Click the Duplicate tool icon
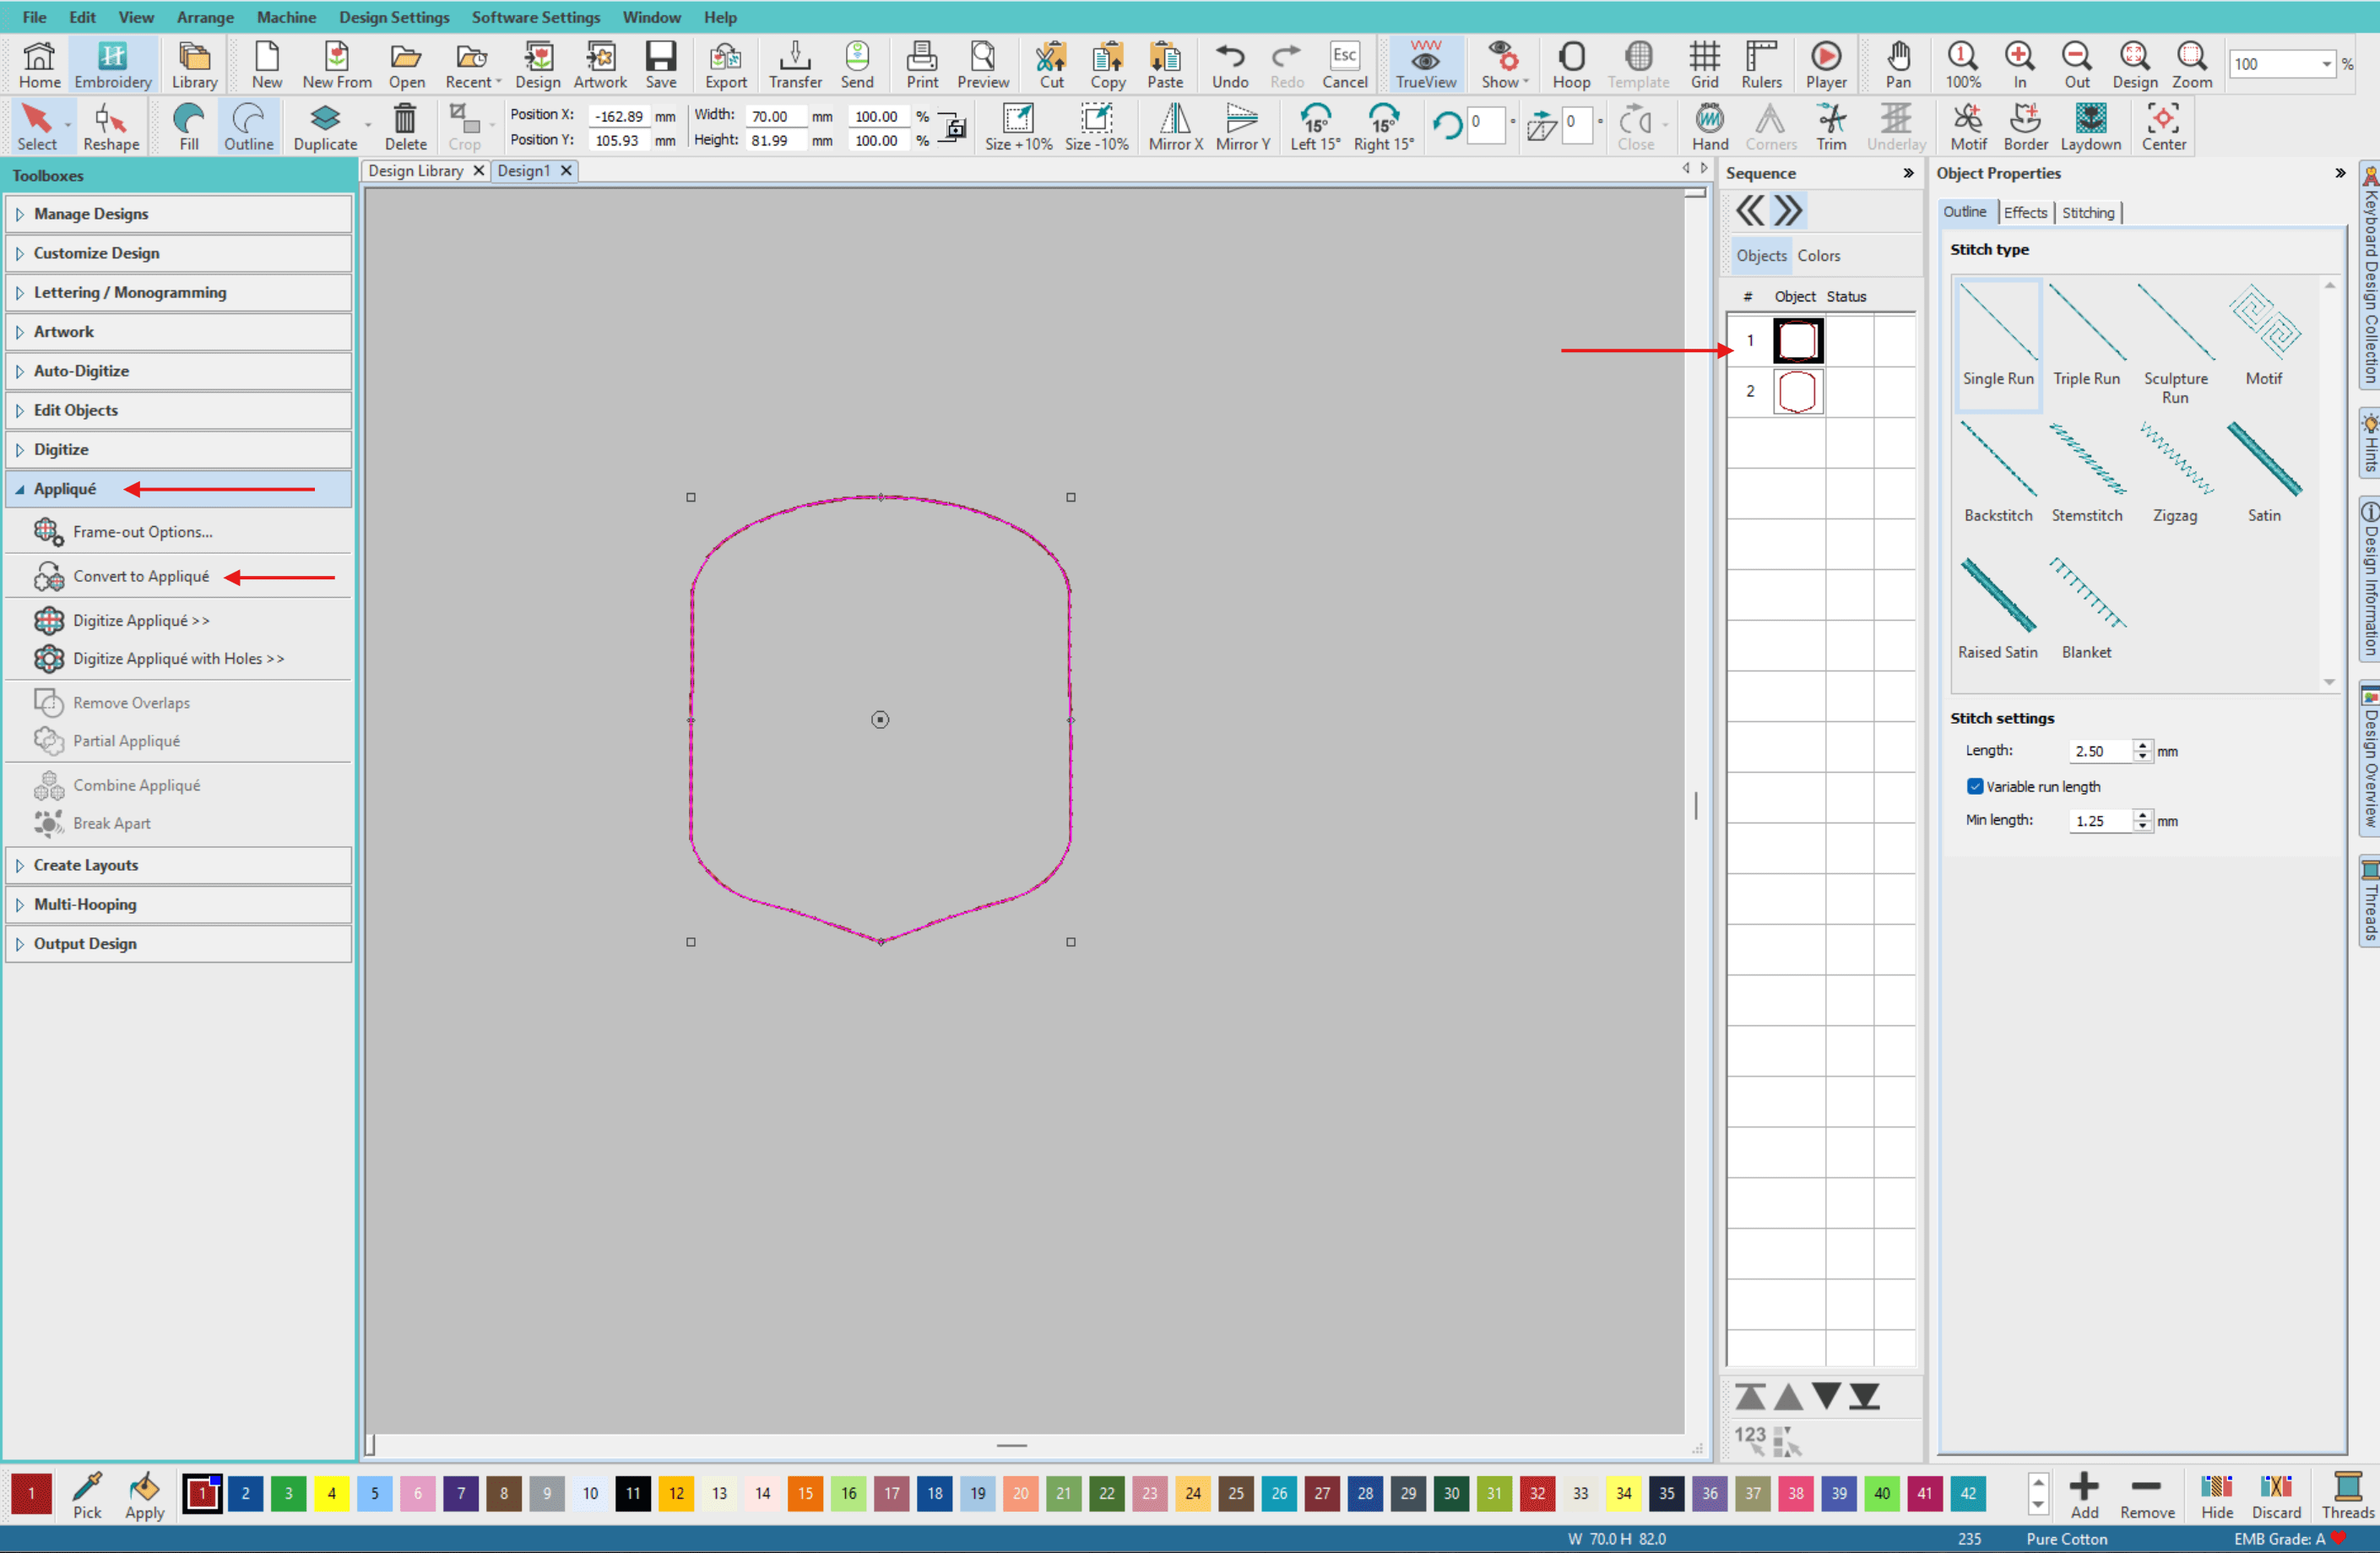Viewport: 2380px width, 1553px height. (325, 120)
